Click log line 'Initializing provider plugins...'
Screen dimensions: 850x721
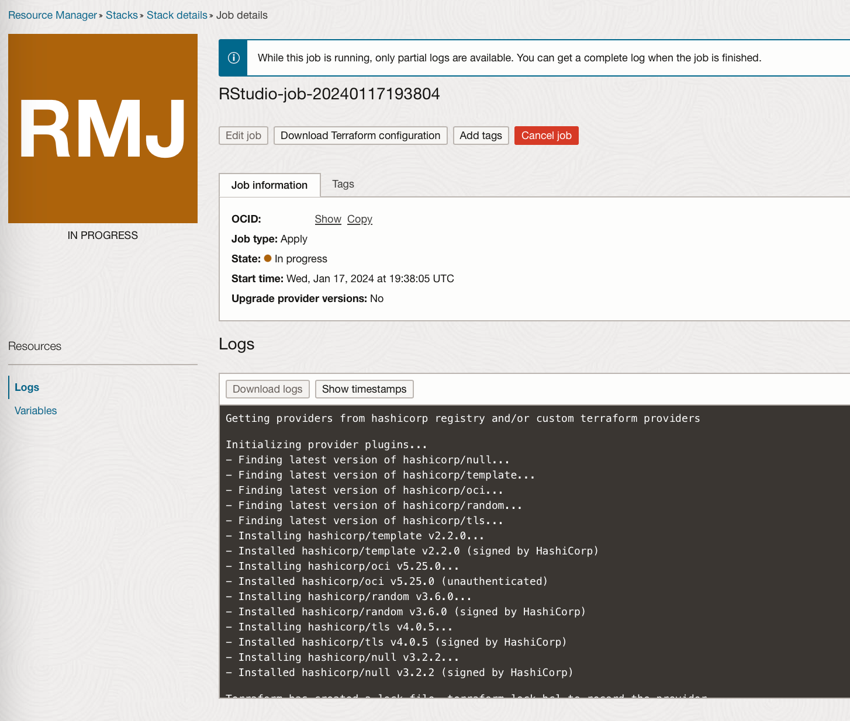pyautogui.click(x=327, y=445)
